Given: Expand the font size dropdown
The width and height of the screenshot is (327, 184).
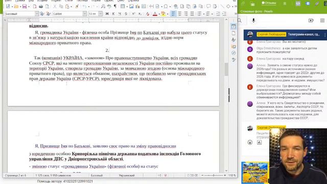Looking at the screenshot, I should click(101, 14).
